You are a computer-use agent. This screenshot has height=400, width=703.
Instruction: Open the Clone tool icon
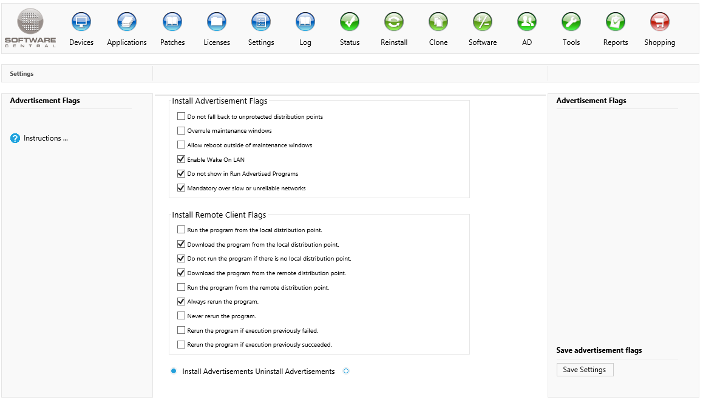pyautogui.click(x=438, y=22)
